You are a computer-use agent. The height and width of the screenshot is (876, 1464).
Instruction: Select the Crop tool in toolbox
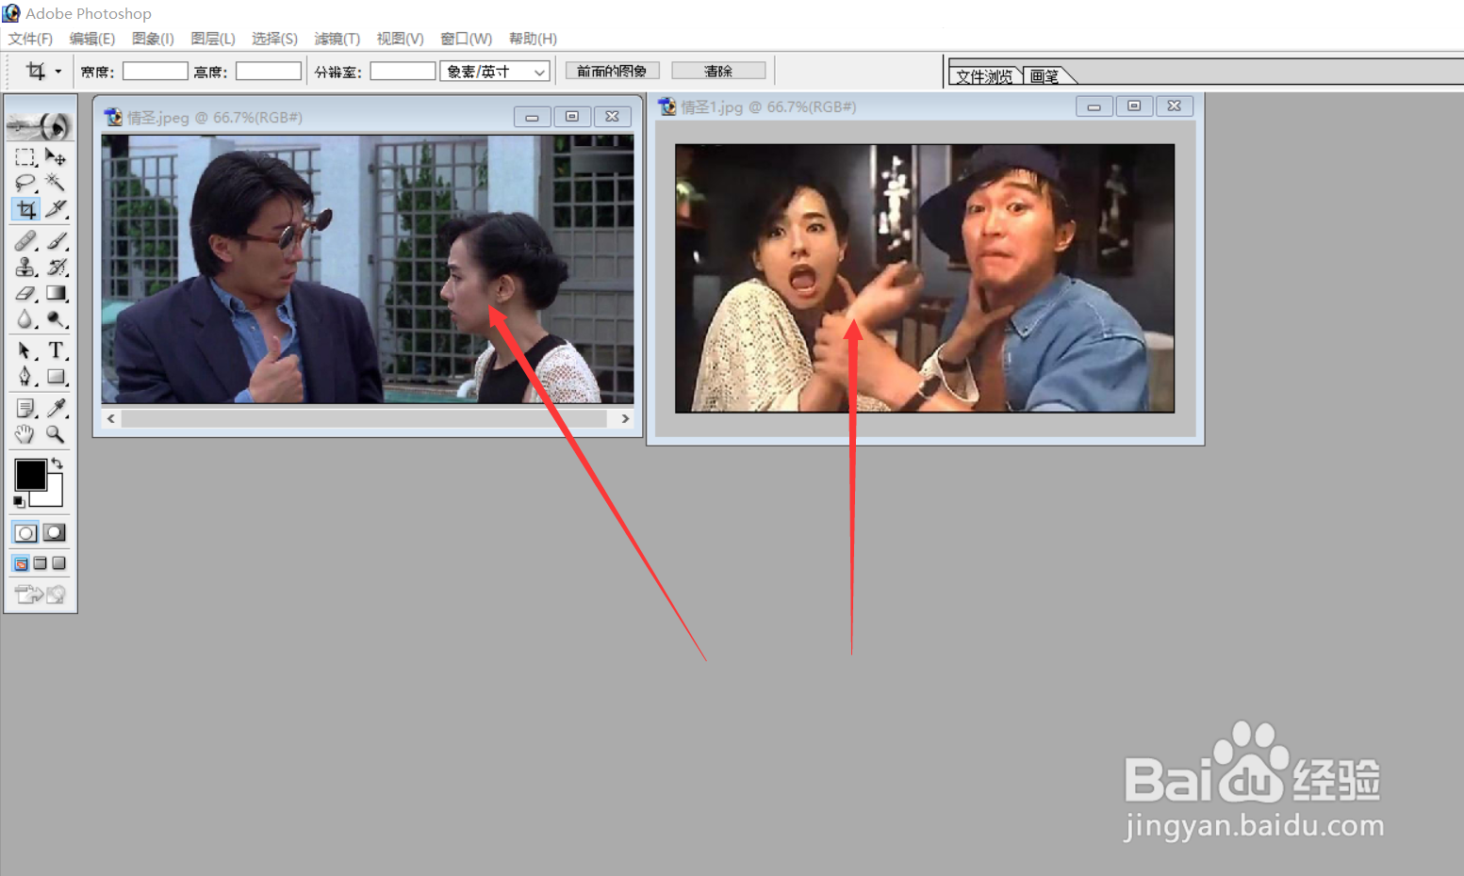[x=25, y=209]
